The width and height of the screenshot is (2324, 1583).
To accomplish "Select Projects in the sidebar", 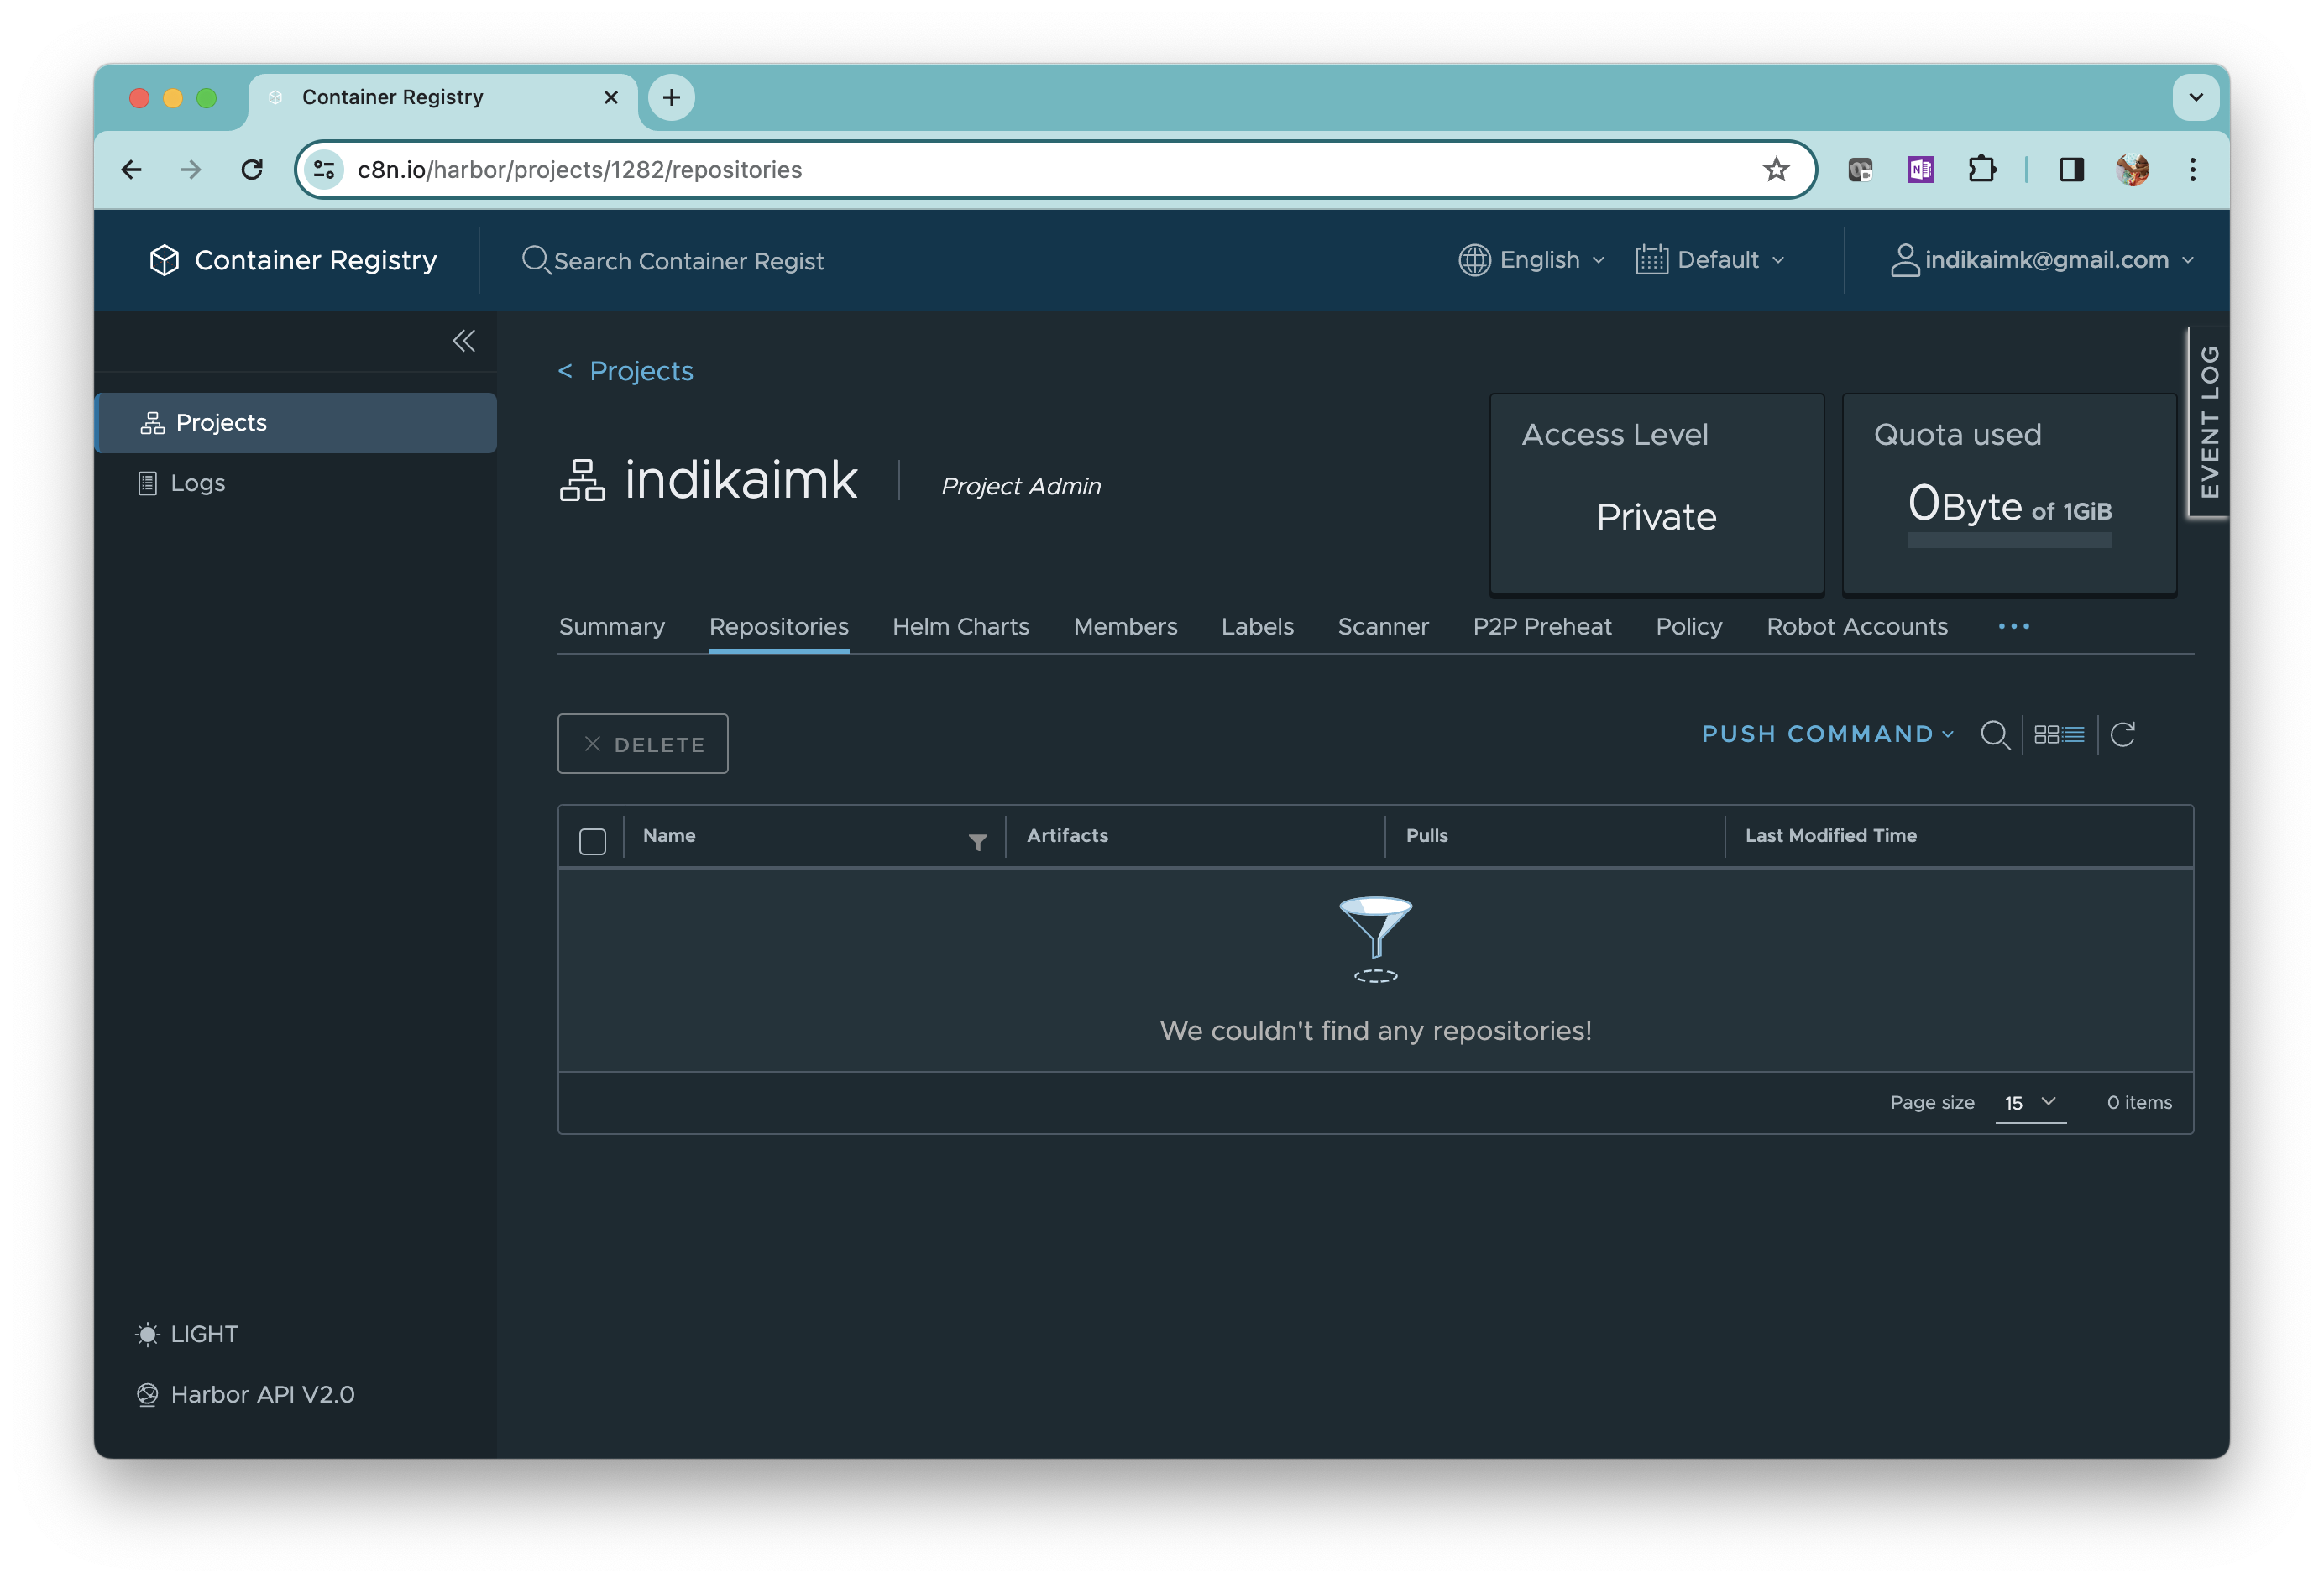I will point(296,423).
